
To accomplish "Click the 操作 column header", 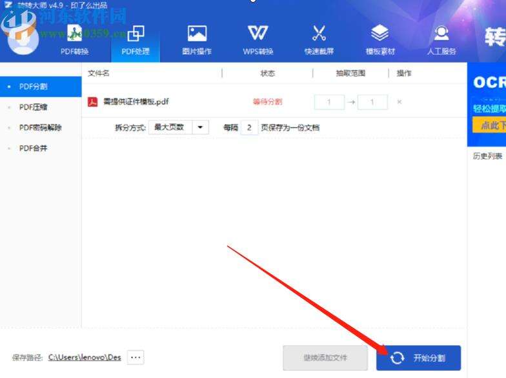I will click(404, 74).
